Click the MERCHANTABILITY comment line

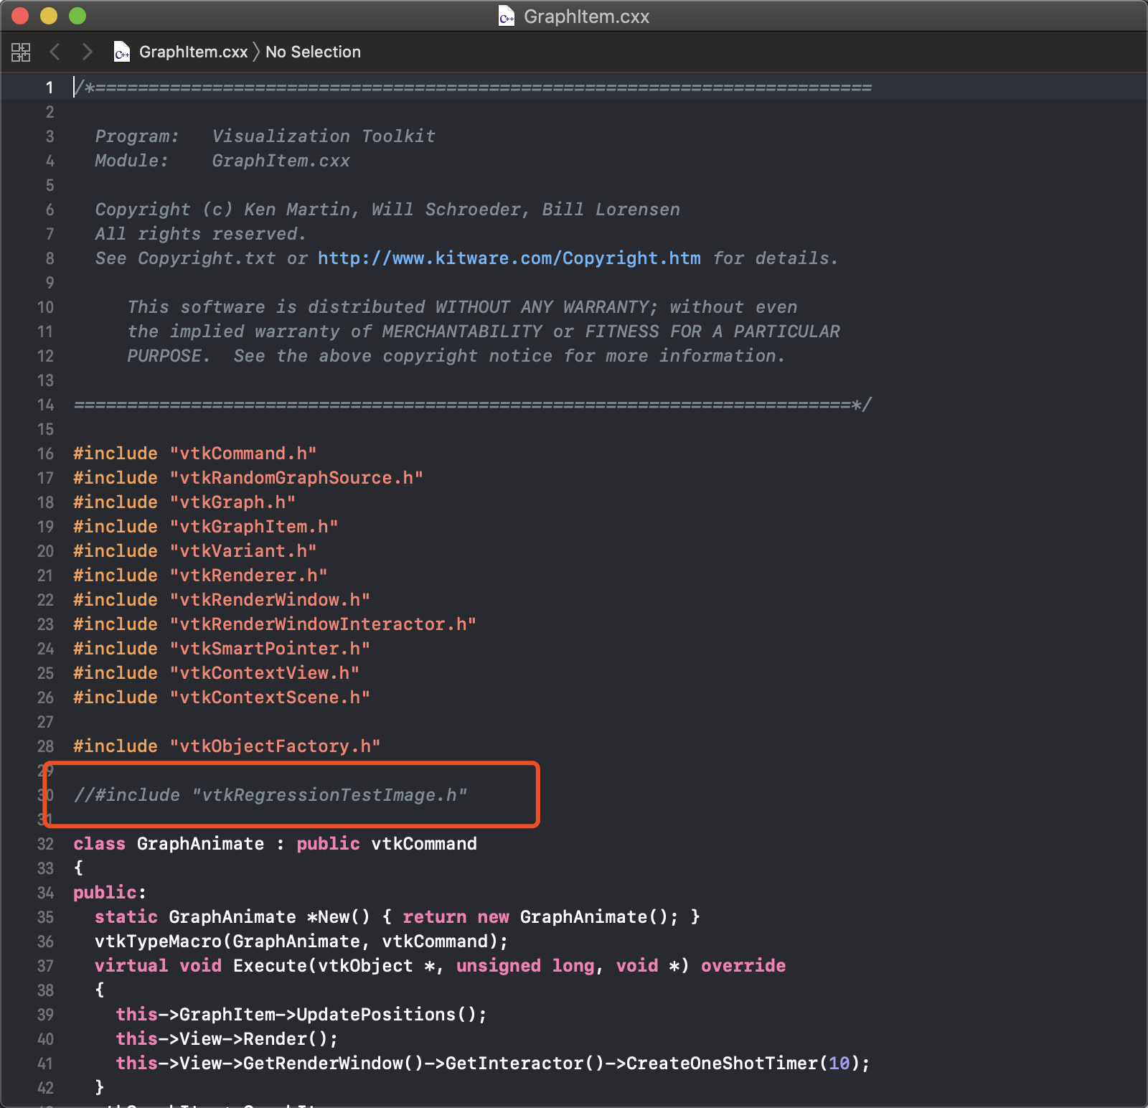484,332
